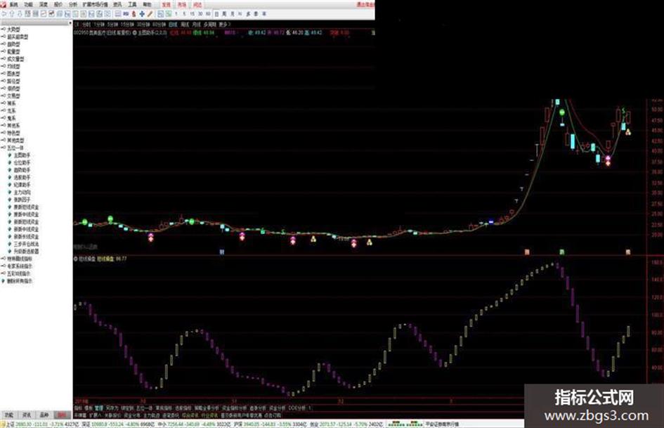Image resolution: width=664 pixels, height=428 pixels.
Task: Expand the 成交量型 category
Action: click(15, 59)
